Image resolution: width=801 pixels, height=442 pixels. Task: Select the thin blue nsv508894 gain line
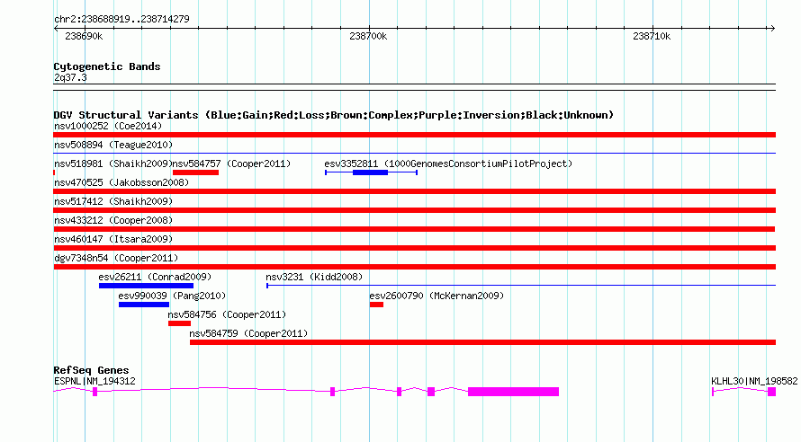pos(414,154)
